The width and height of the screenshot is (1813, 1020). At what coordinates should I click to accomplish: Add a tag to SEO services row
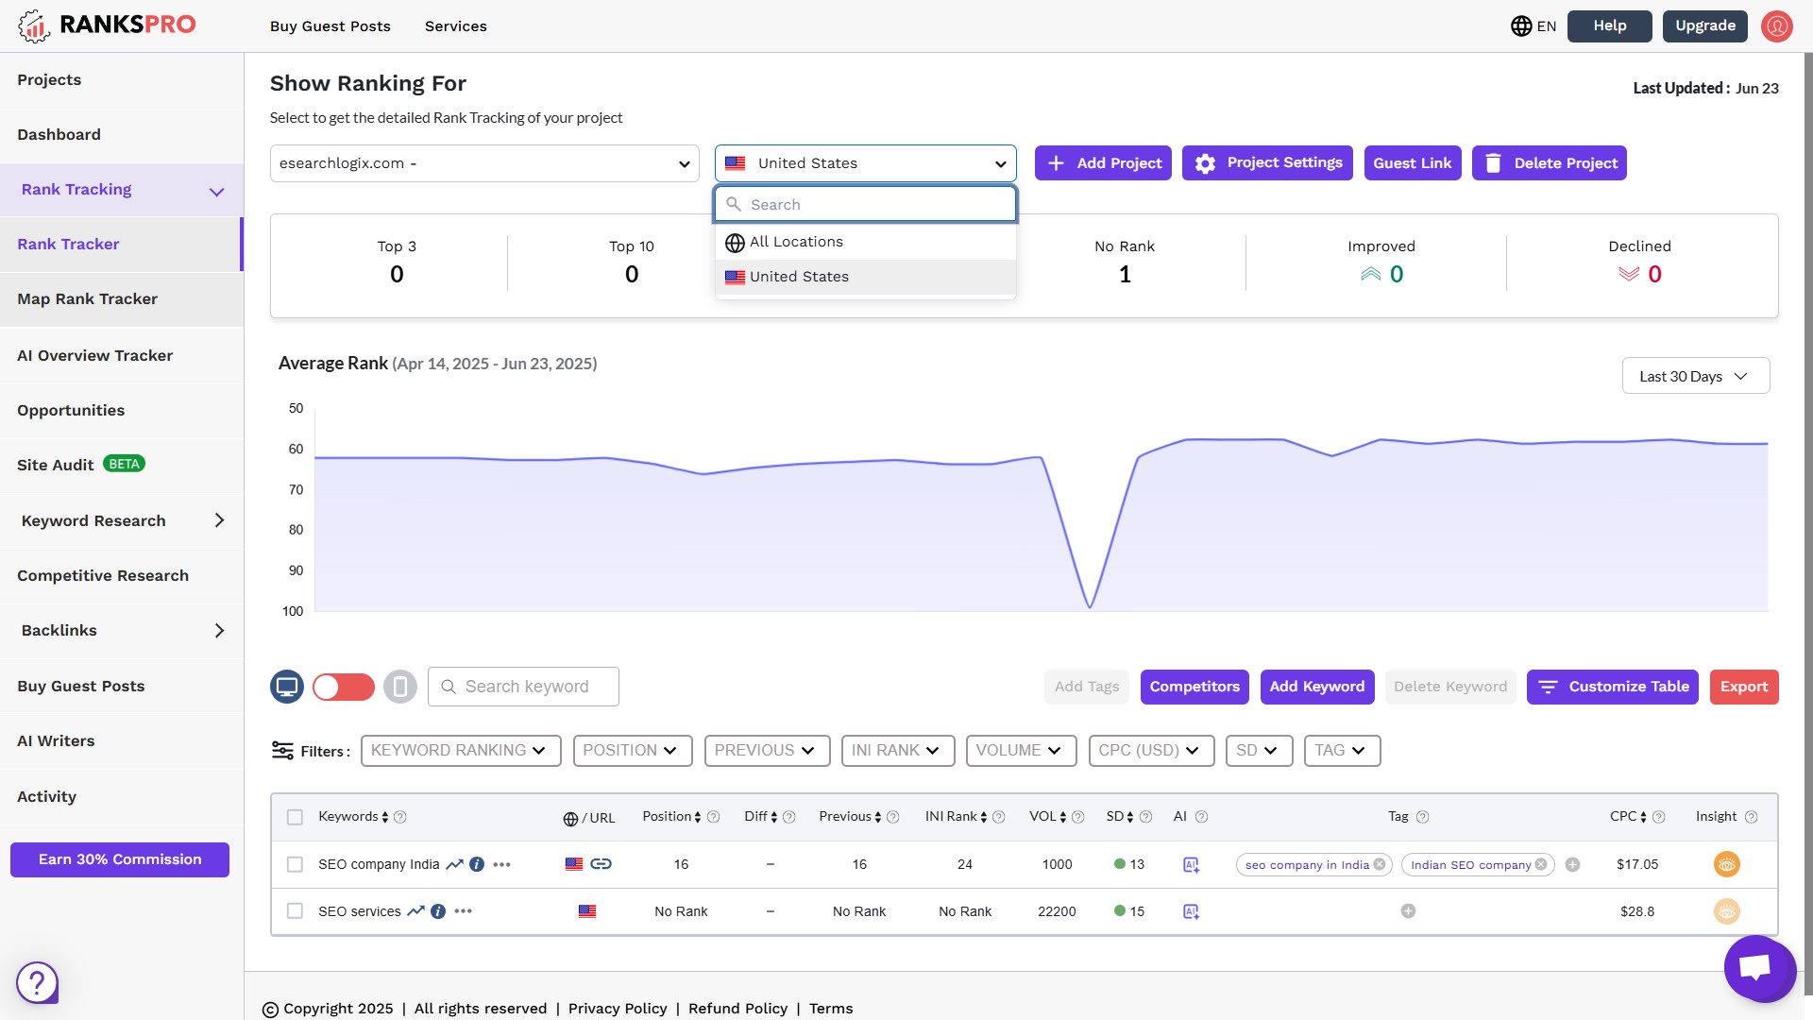(1408, 911)
